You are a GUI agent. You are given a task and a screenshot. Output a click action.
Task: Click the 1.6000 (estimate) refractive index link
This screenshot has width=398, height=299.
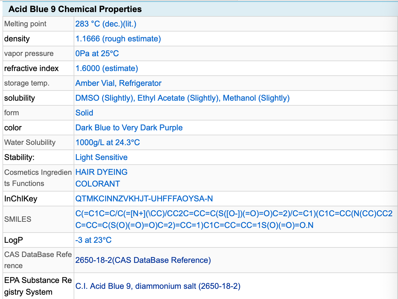(x=107, y=68)
